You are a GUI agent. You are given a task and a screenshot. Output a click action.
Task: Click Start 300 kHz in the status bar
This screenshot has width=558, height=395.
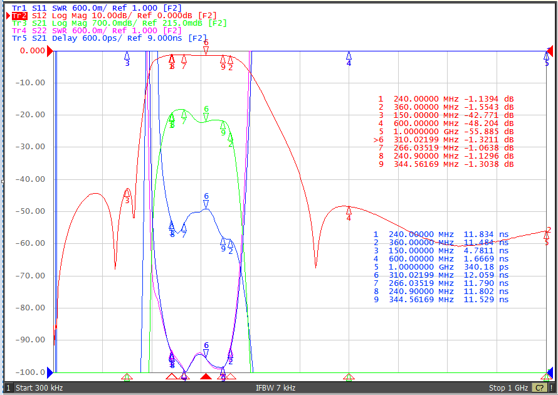(39, 388)
